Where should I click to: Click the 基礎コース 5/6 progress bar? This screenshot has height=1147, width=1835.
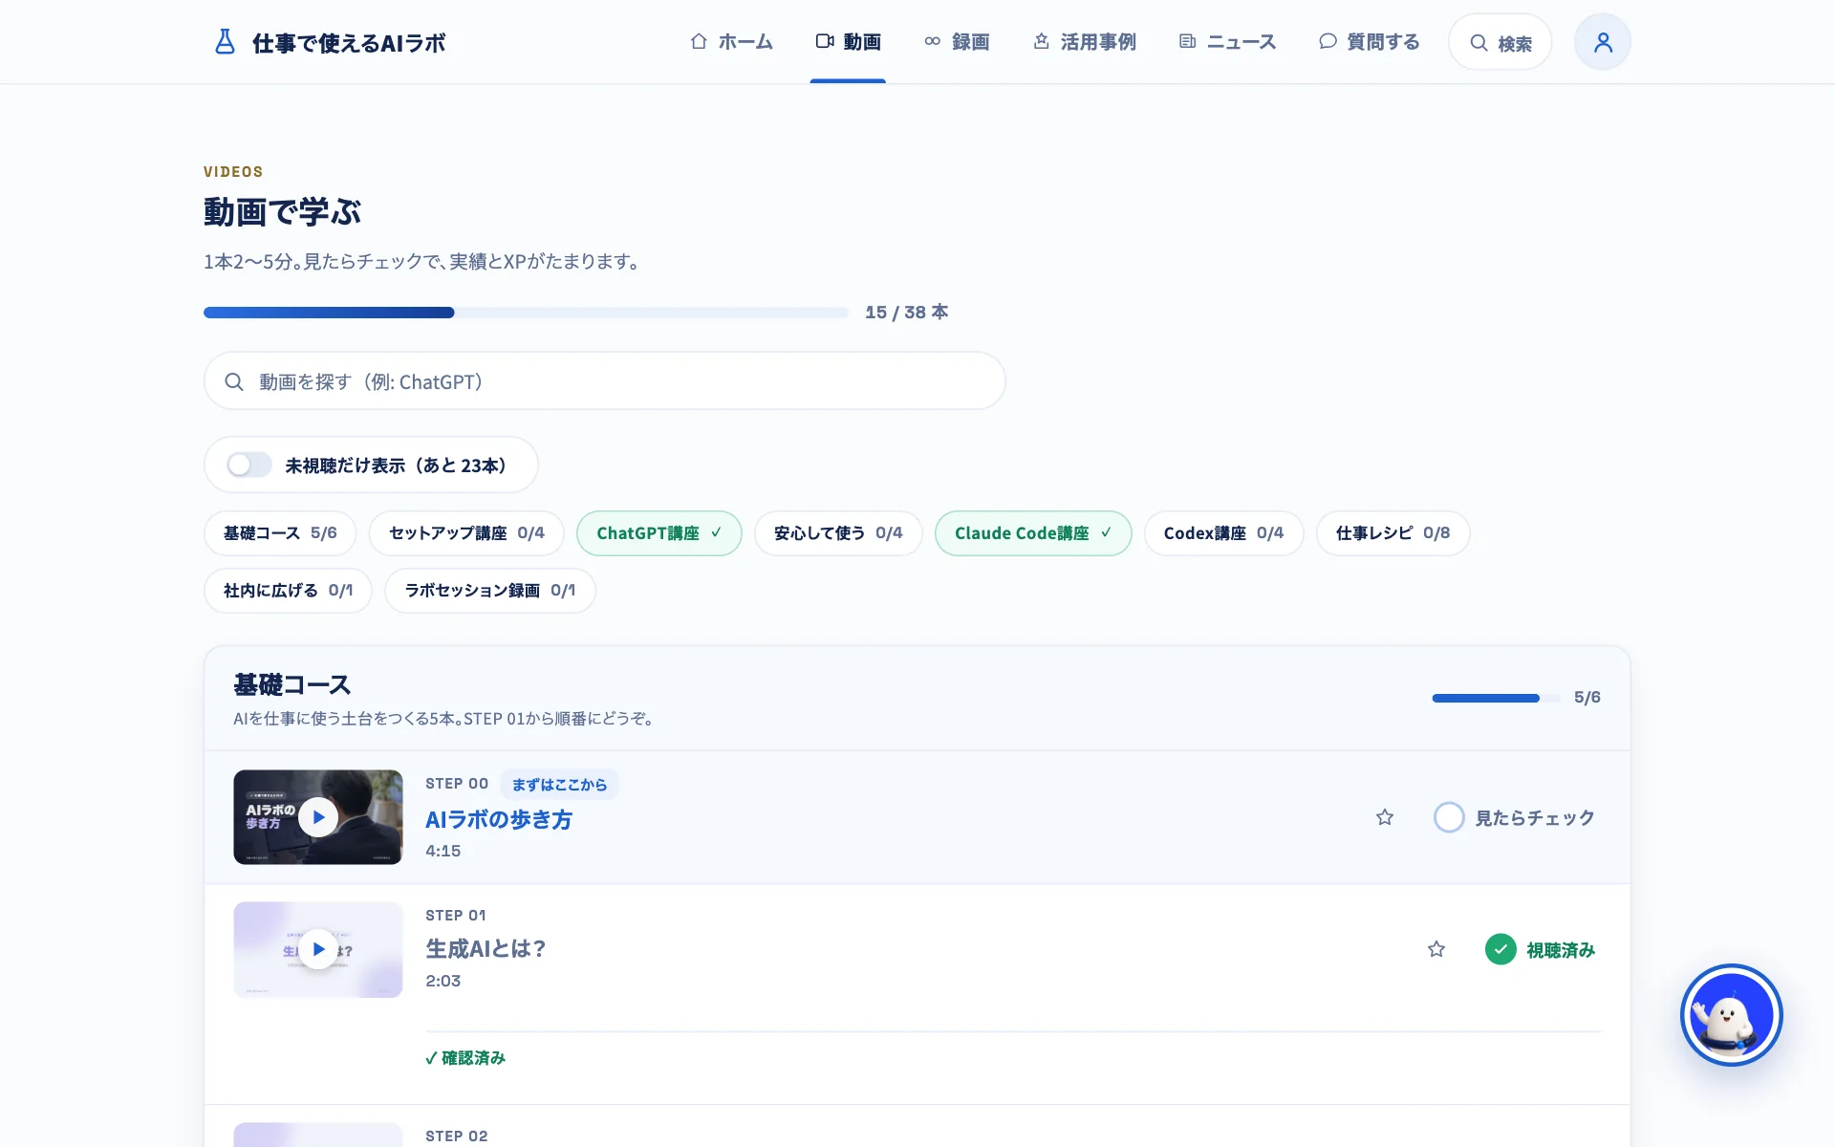pos(1496,698)
